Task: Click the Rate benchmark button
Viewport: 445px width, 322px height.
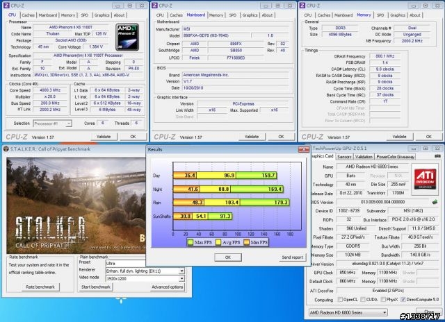Action: (40, 287)
